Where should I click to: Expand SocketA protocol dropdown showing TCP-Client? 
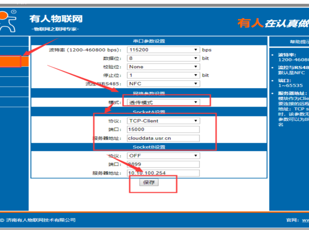click(x=163, y=121)
